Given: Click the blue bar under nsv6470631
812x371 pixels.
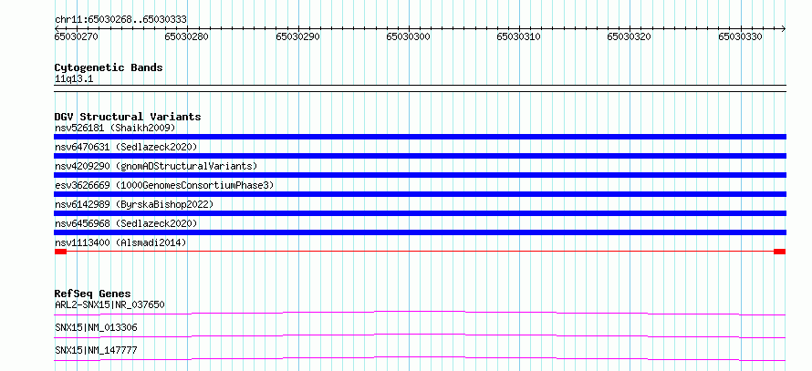Looking at the screenshot, I should 420,156.
